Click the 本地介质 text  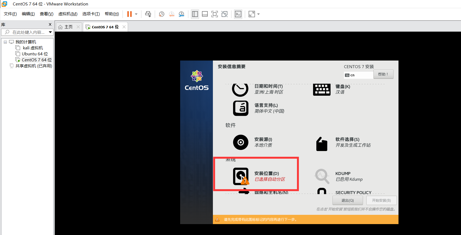point(263,145)
